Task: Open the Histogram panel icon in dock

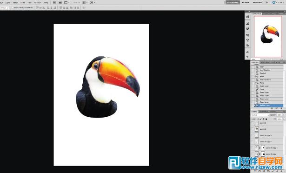Action: coord(247,24)
